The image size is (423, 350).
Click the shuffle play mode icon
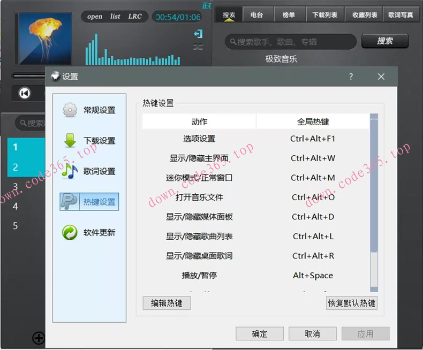(x=198, y=47)
